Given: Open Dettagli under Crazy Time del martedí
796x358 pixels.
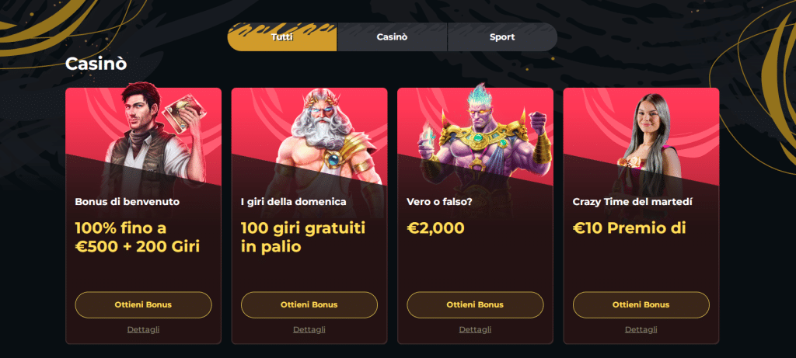Looking at the screenshot, I should coord(641,329).
